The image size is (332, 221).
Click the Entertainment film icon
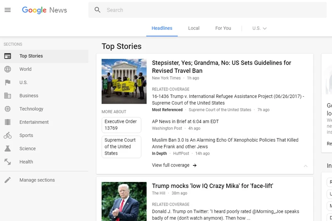pos(7,122)
